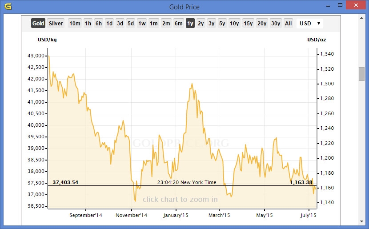Image resolution: width=369 pixels, height=229 pixels.
Task: Choose the 2m time range
Action: (x=166, y=23)
